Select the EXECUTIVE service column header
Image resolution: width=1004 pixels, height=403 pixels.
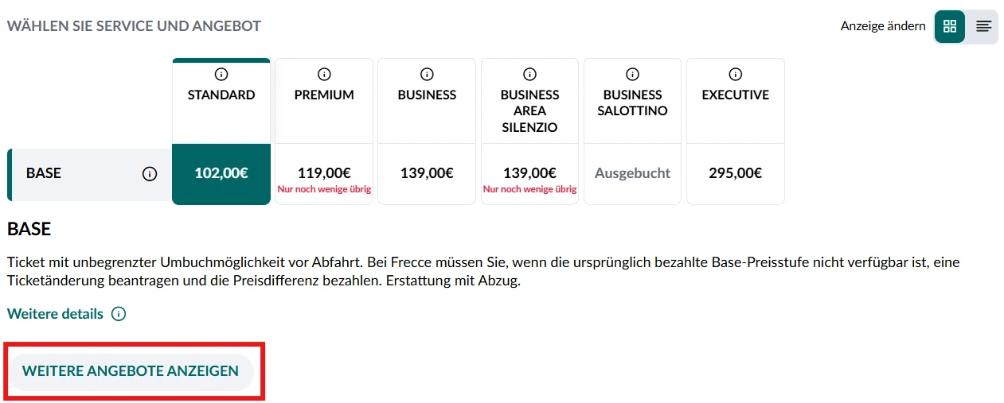tap(735, 95)
